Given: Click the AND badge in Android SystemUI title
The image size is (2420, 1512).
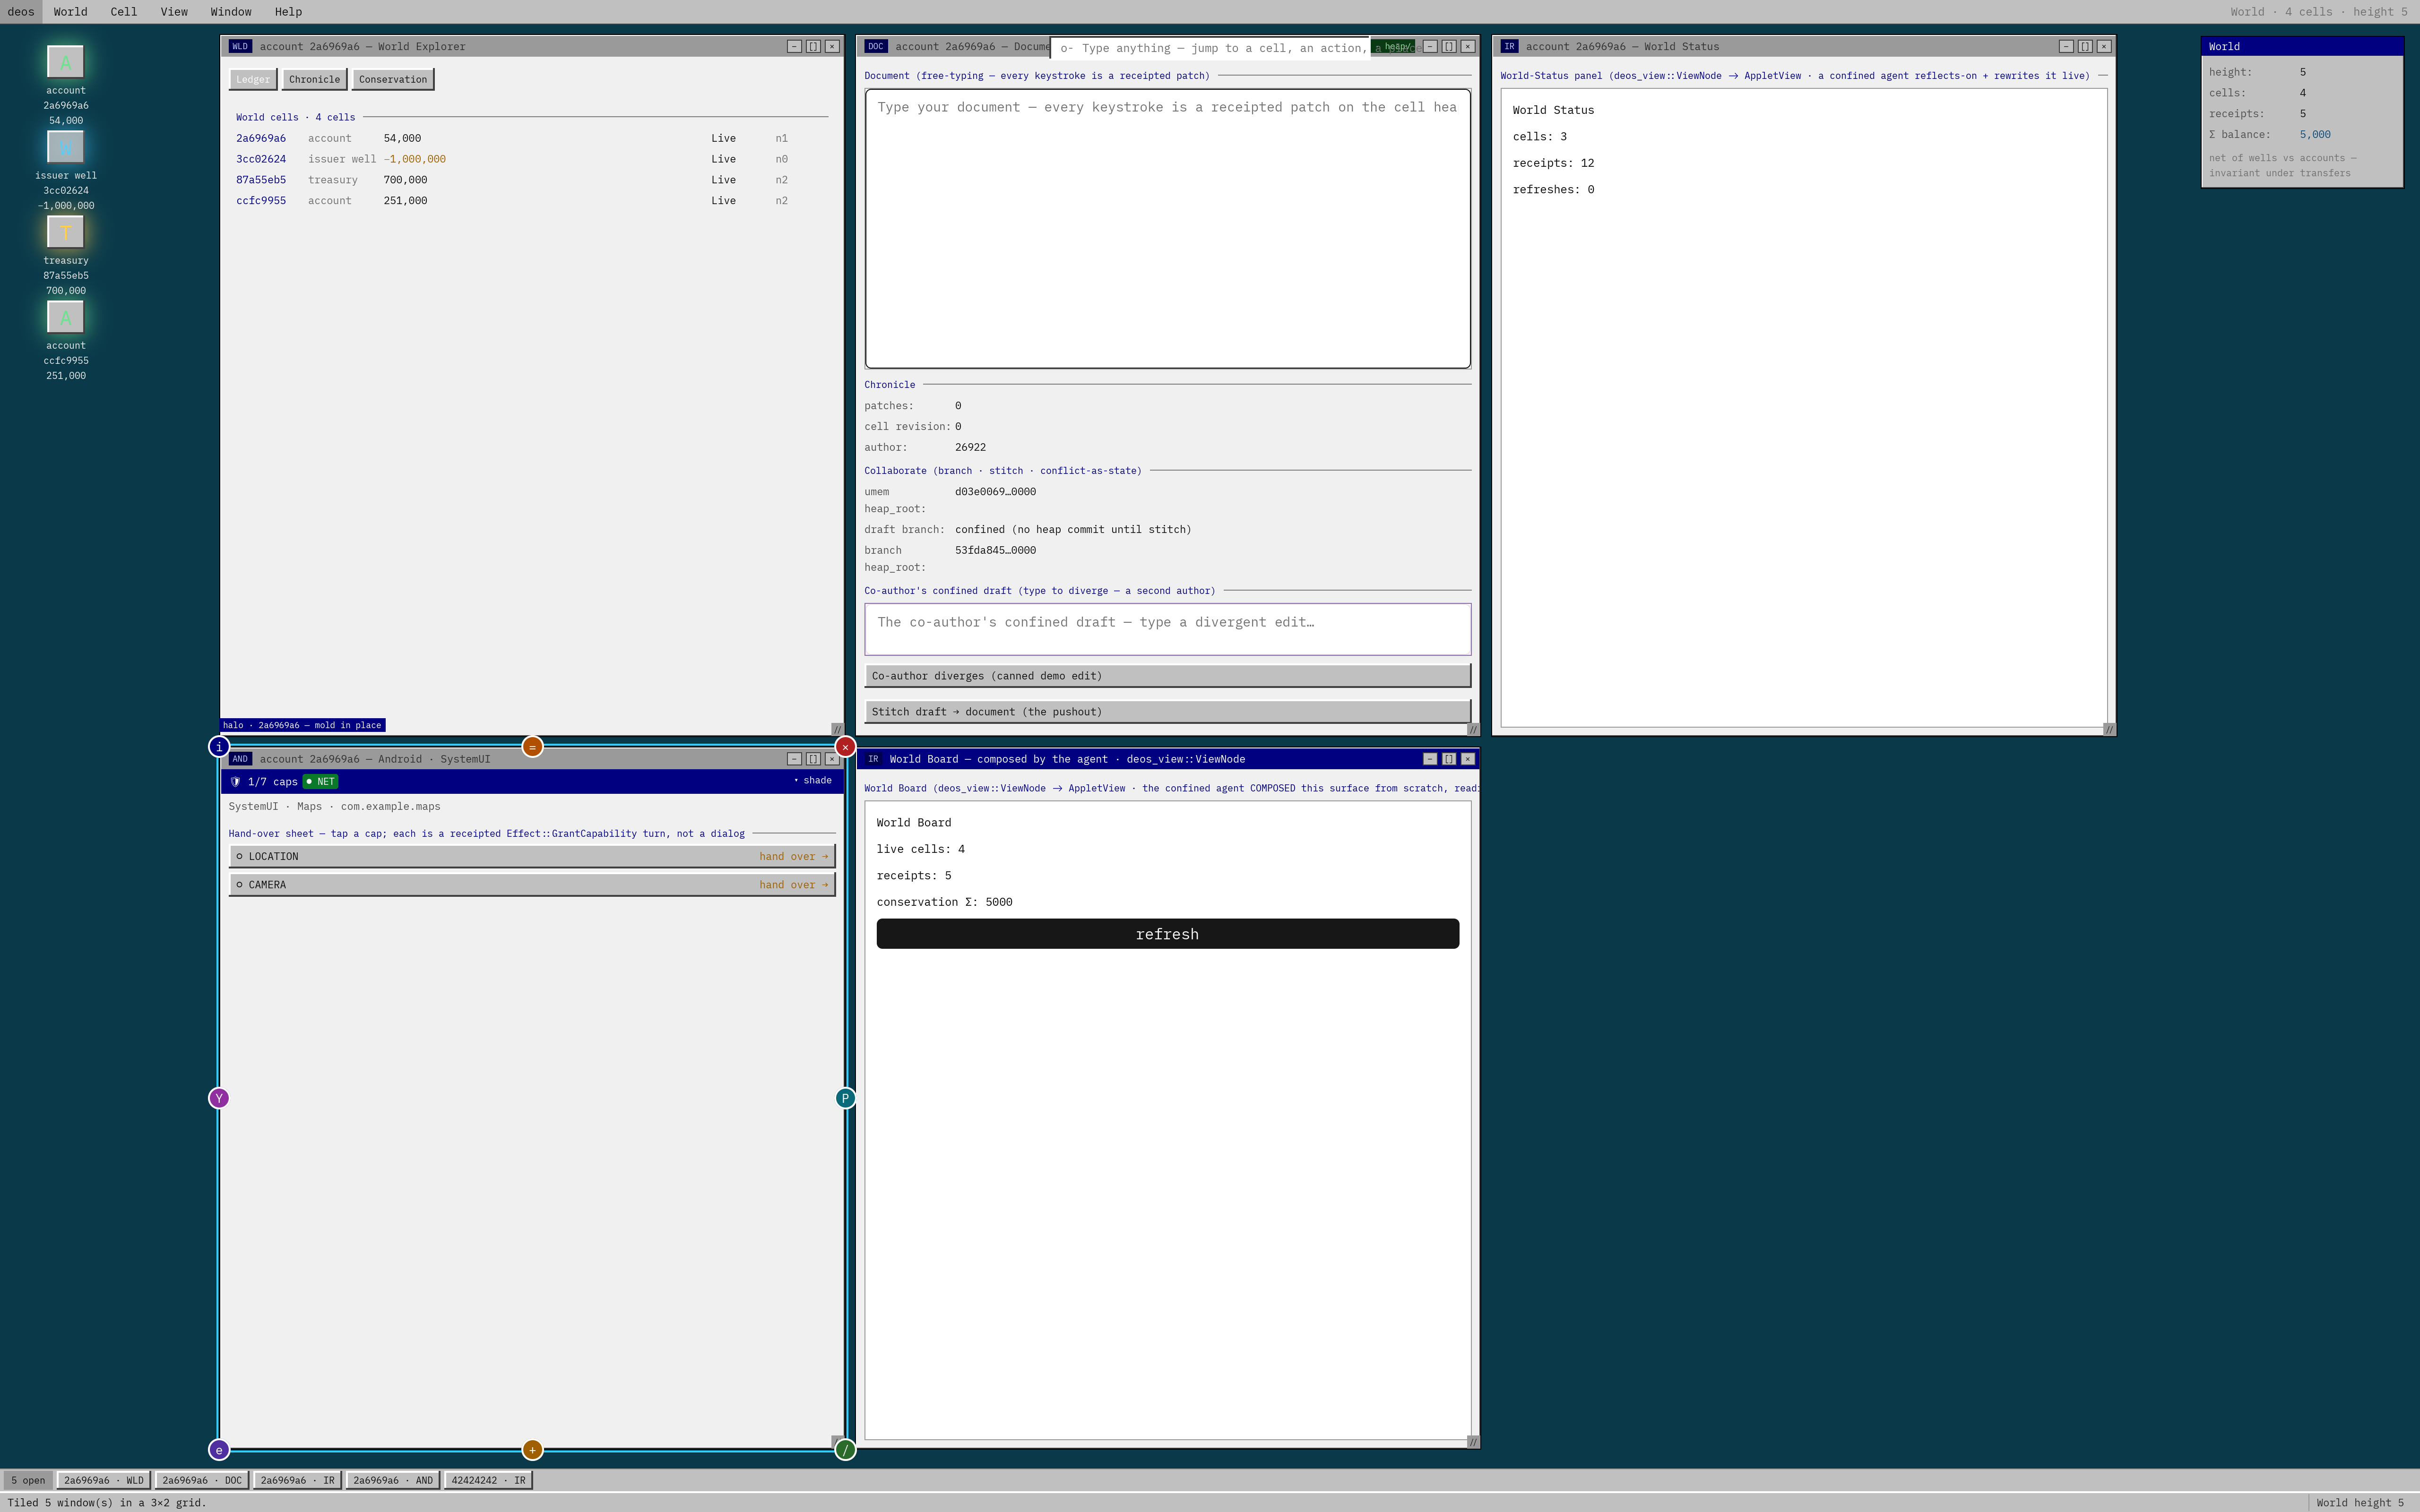Looking at the screenshot, I should click(240, 759).
